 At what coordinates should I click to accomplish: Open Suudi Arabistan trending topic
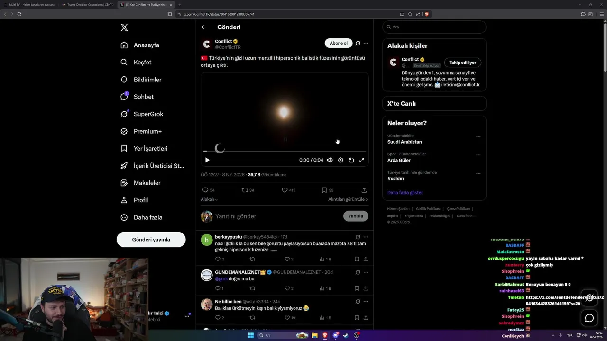405,142
